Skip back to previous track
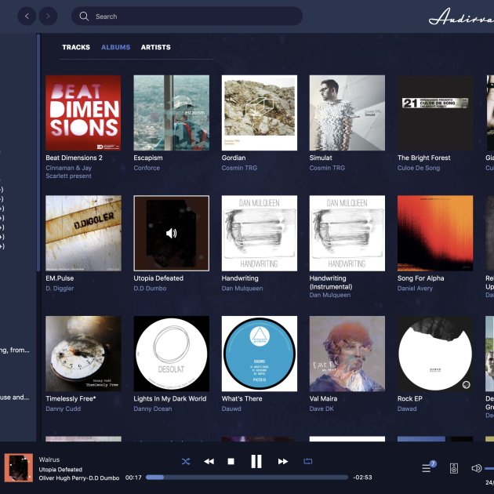 (209, 462)
